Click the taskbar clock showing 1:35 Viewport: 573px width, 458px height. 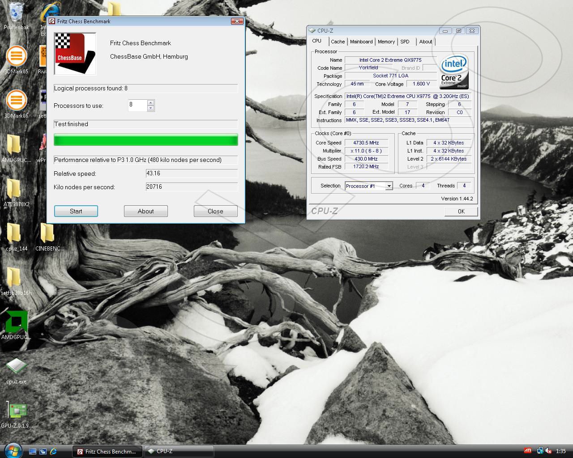coord(560,451)
